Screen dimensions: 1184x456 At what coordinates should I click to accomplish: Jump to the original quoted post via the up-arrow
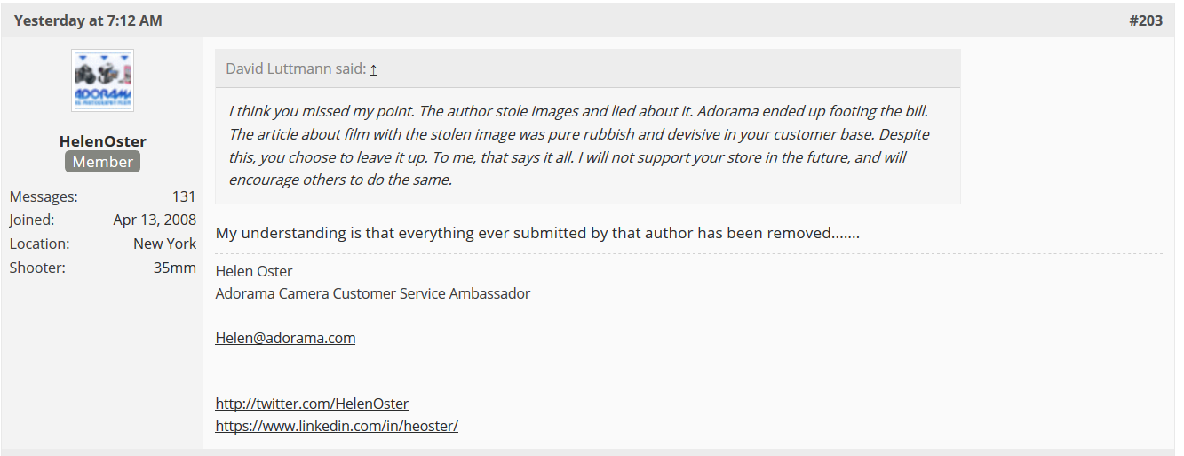click(374, 69)
